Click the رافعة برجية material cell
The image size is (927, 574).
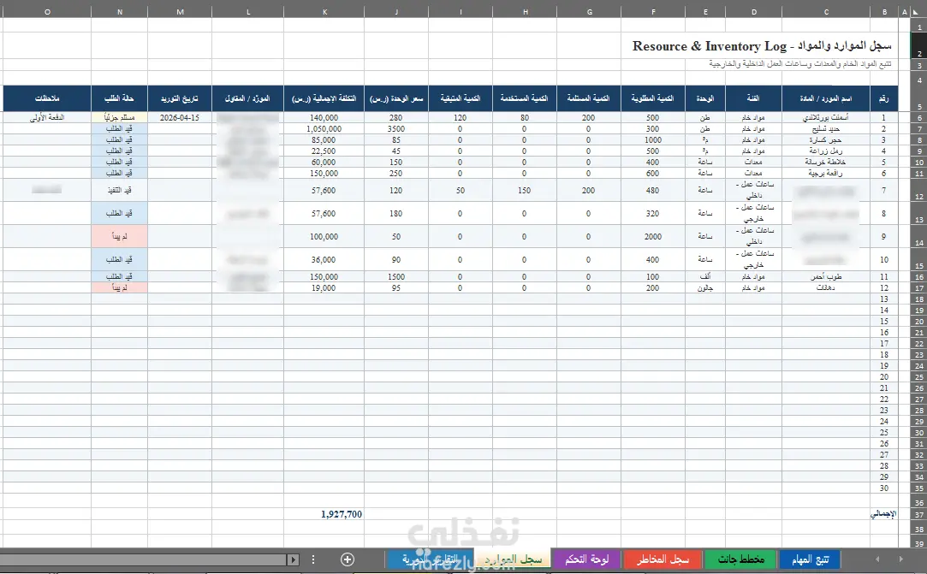(826, 173)
